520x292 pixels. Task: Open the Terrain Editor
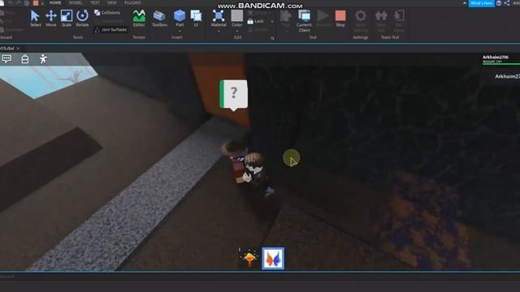click(139, 19)
